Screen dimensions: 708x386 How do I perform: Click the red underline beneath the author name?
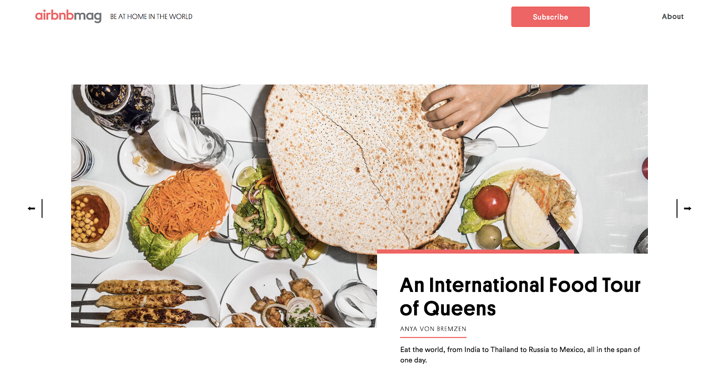(x=433, y=337)
